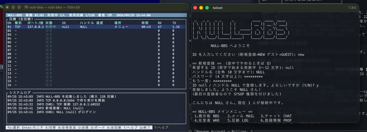367x132 pixels.
Task: Click the 新規登録: NULL (null) log line
Action: pos(45,108)
